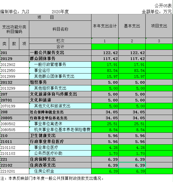The height and width of the screenshot is (182, 173).
Task: Click the 住房公积金 row name cell
Action: point(60,171)
